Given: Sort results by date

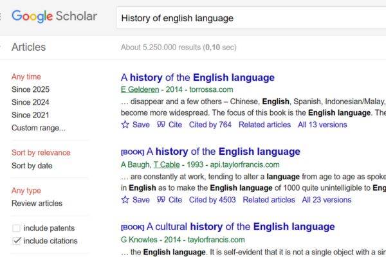Looking at the screenshot, I should 32,166.
